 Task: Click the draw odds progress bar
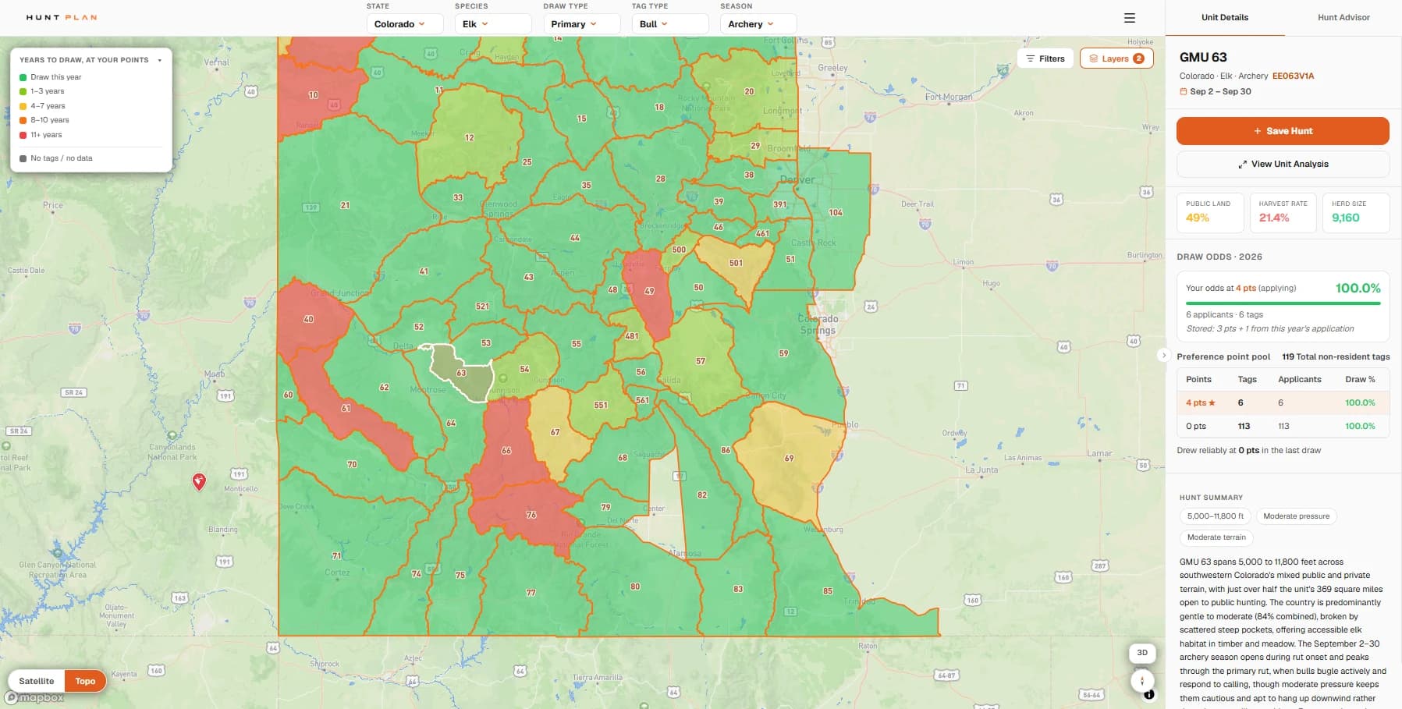(x=1283, y=303)
